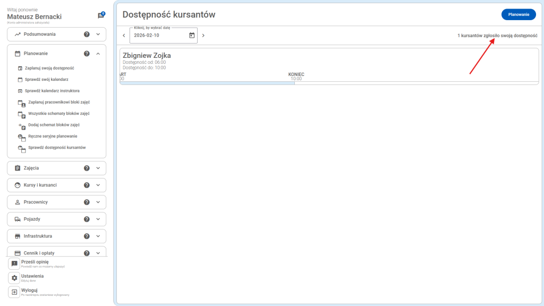The height and width of the screenshot is (306, 544).
Task: Expand the Pracownicy section chevron
Action: pyautogui.click(x=98, y=202)
